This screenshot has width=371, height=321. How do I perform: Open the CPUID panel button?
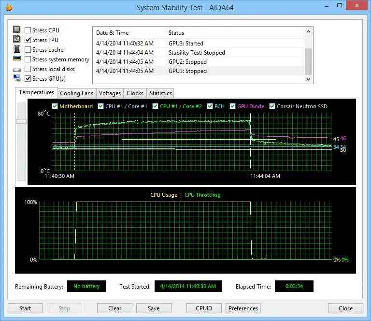(x=204, y=308)
